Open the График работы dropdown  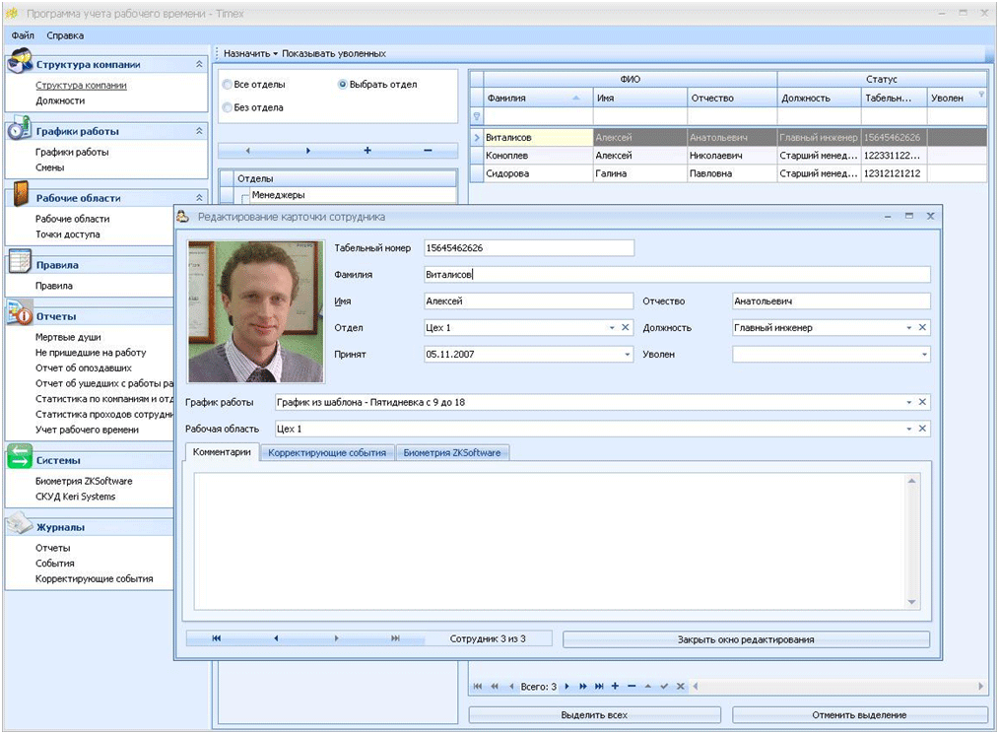click(x=909, y=402)
